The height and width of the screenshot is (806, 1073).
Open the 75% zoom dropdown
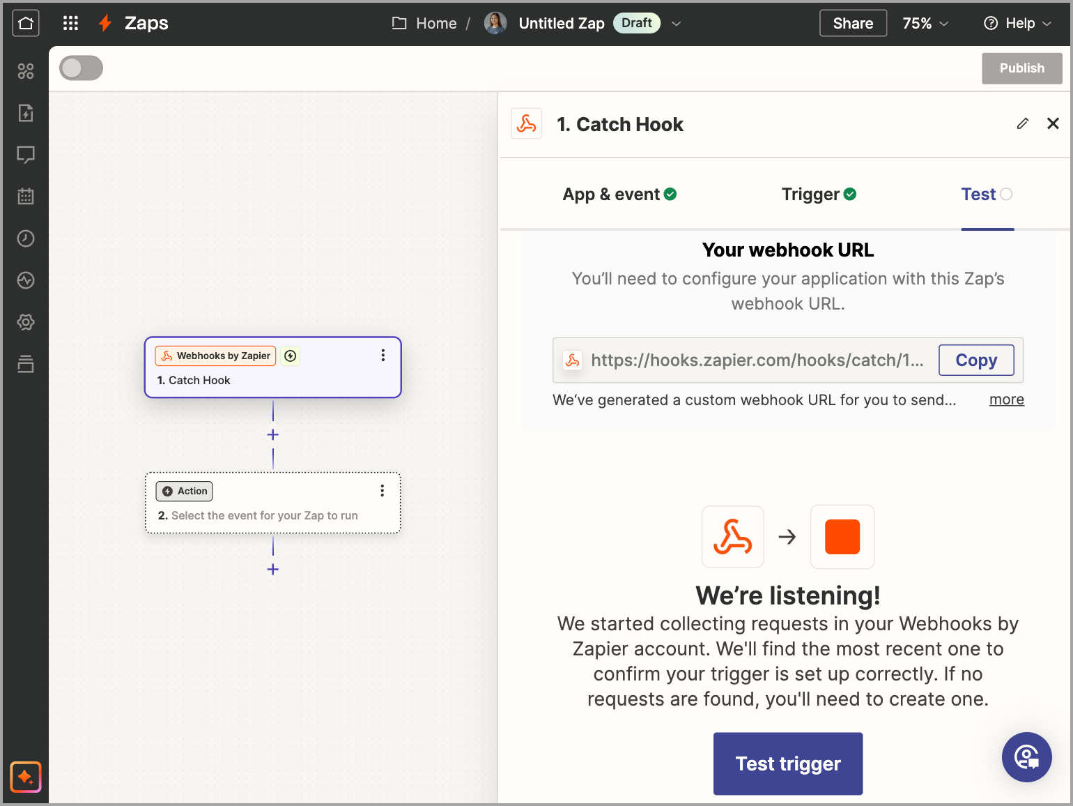click(925, 24)
